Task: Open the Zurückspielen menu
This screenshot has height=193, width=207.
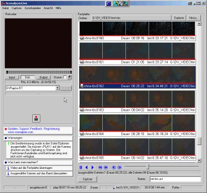Action: point(33,8)
